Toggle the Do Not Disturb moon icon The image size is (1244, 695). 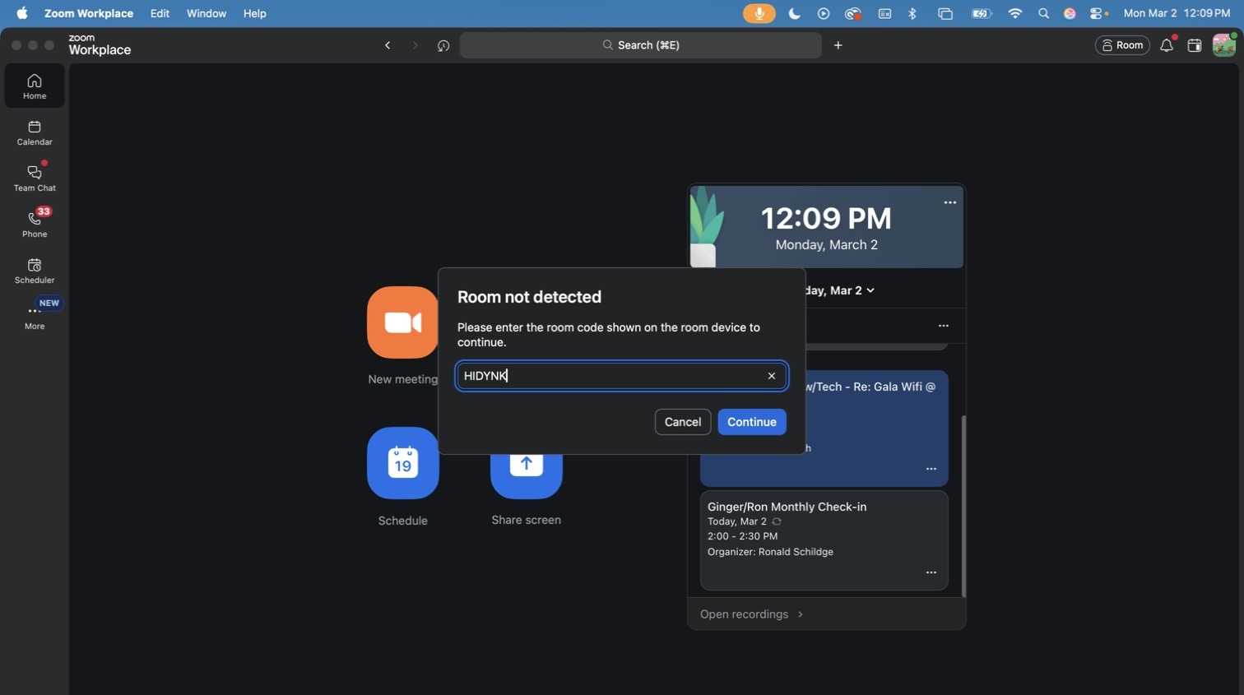click(795, 13)
